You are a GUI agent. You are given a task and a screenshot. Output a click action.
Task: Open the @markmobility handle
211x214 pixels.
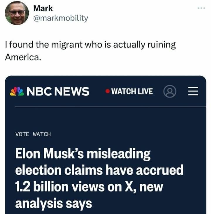click(61, 18)
